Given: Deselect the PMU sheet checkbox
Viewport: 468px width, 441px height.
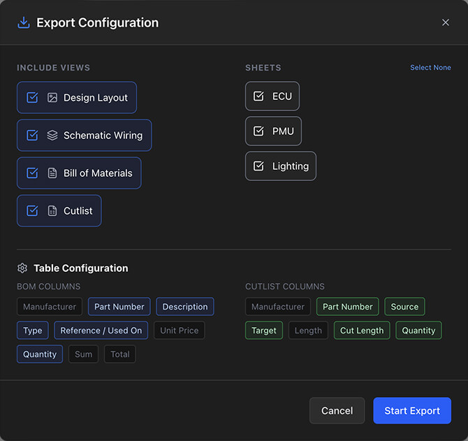Looking at the screenshot, I should [258, 131].
